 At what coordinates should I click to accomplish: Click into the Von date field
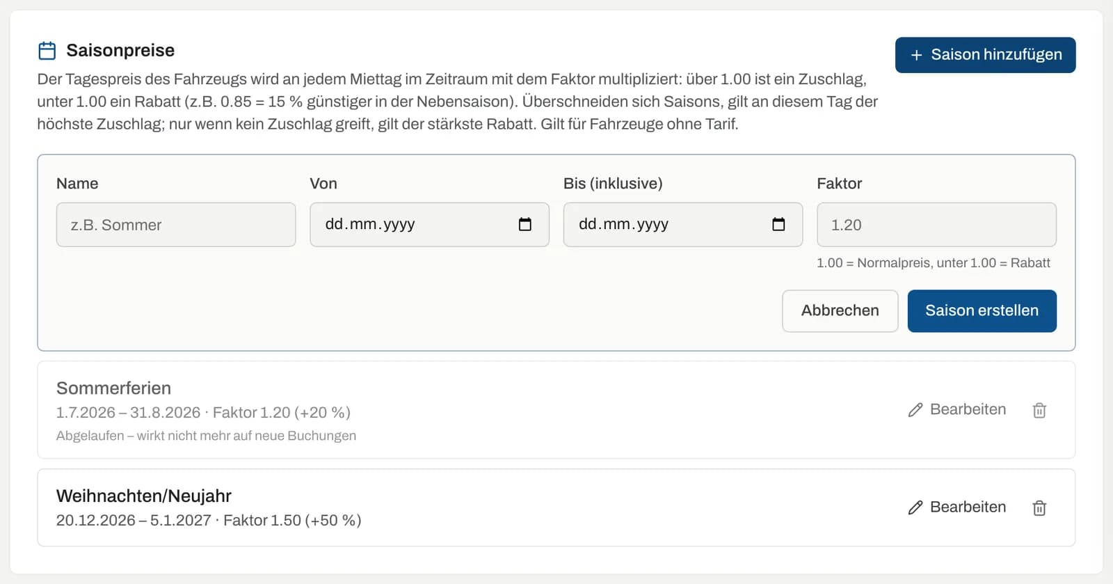click(429, 225)
